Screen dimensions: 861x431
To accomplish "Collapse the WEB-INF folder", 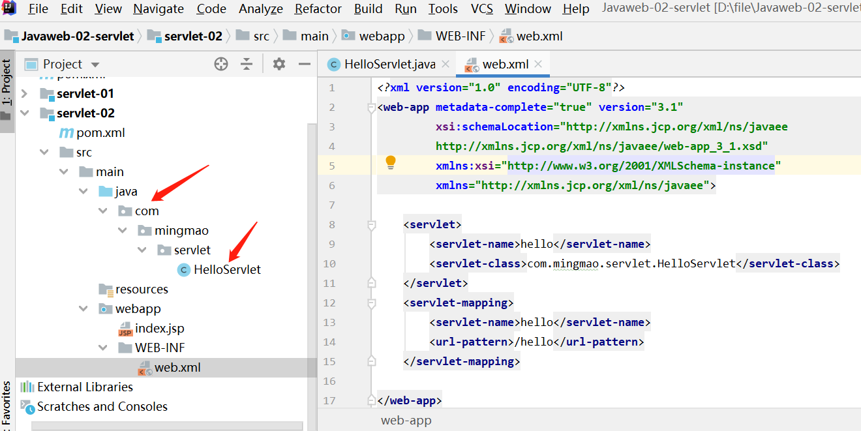I will click(103, 348).
